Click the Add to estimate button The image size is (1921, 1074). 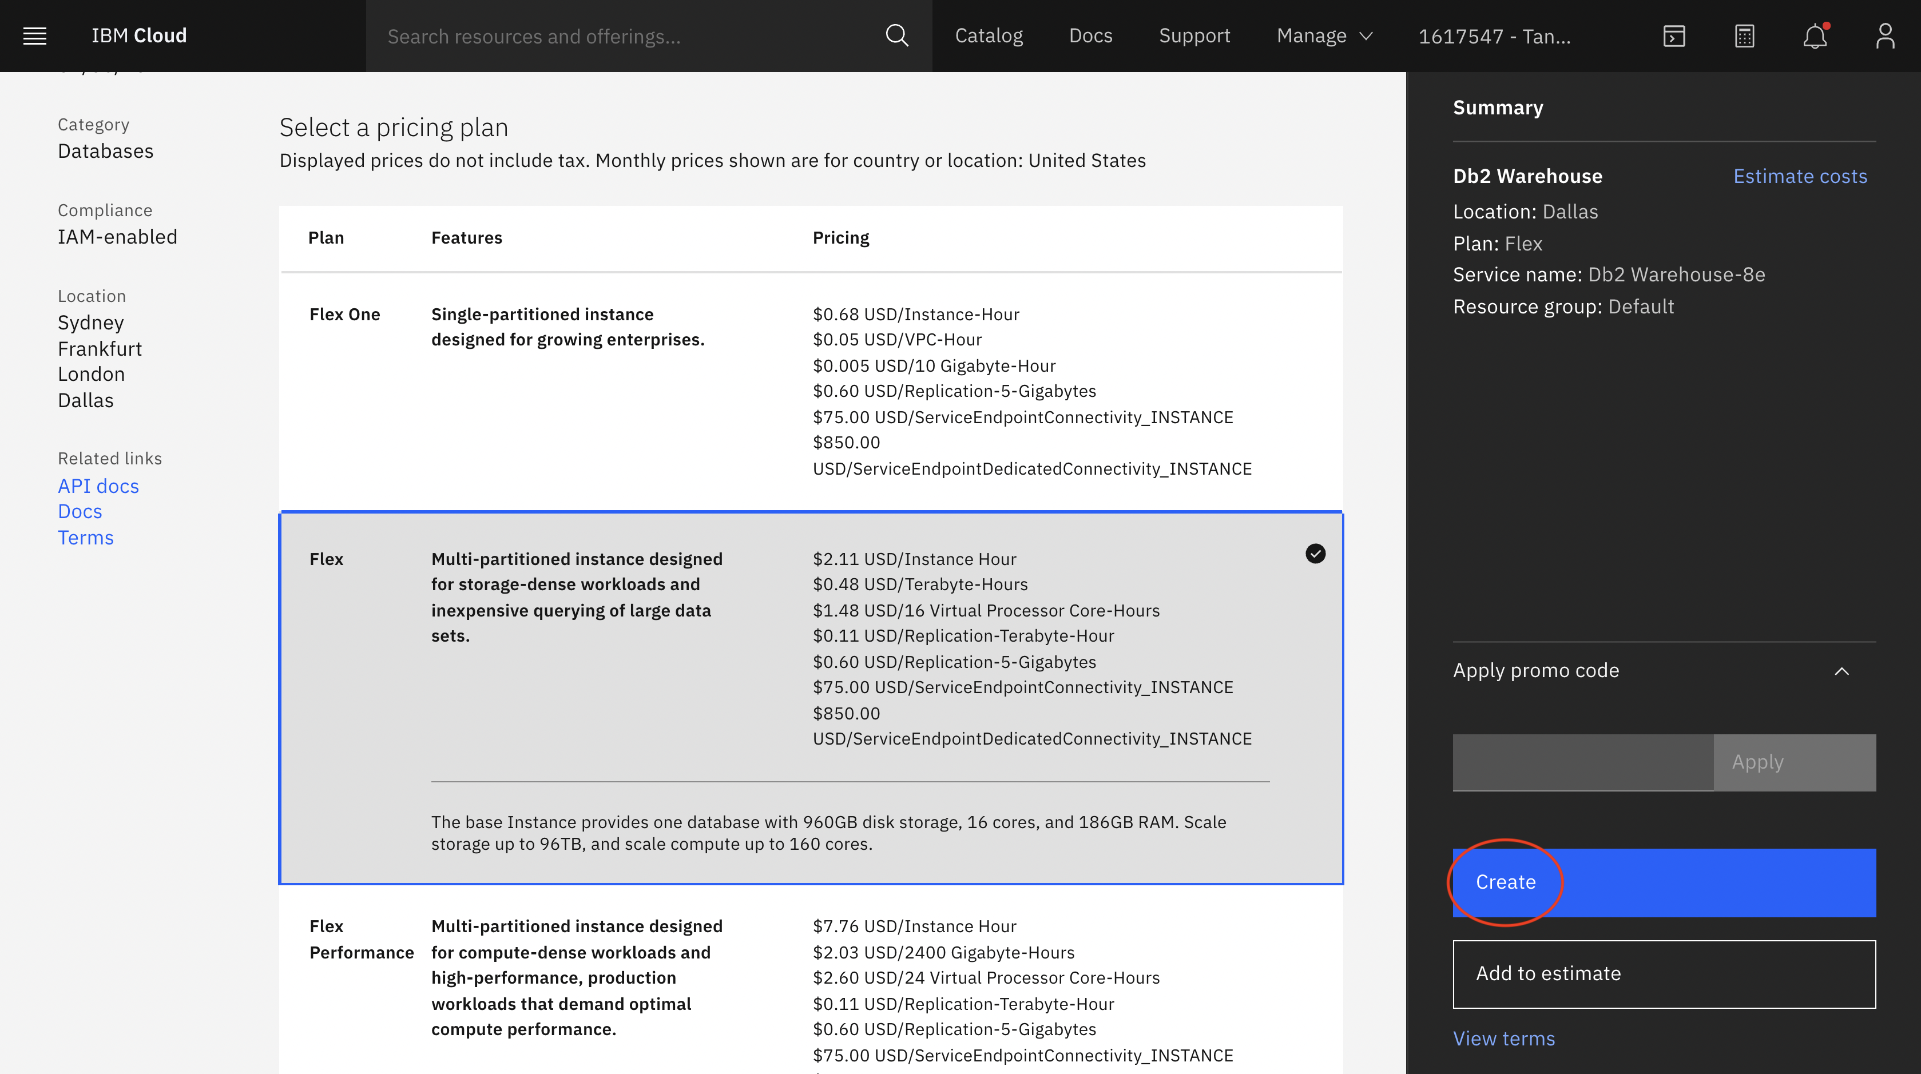(x=1664, y=974)
